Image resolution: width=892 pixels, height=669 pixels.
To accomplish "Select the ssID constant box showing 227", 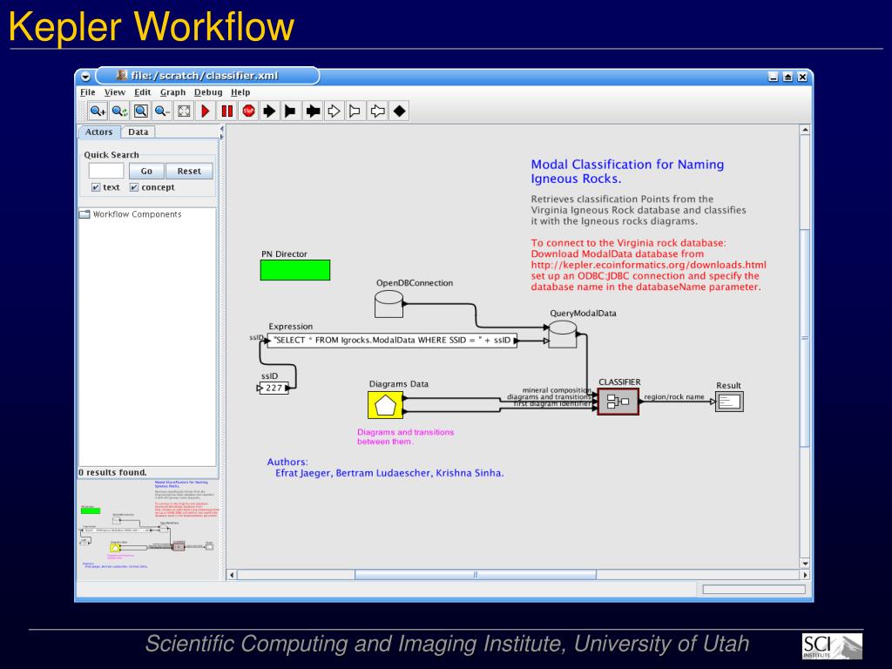I will pyautogui.click(x=274, y=388).
